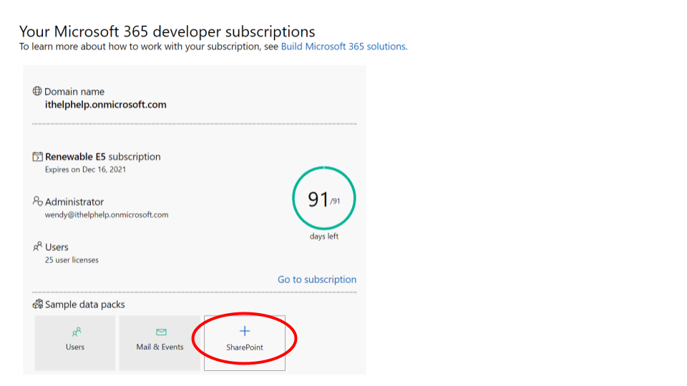Click the Sample data packs label
The height and width of the screenshot is (386, 687).
point(85,305)
